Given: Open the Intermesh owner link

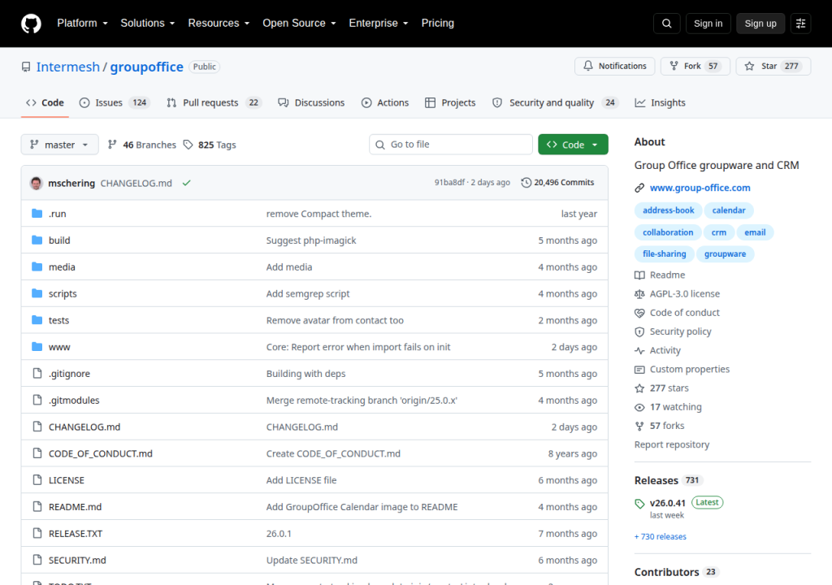Looking at the screenshot, I should [68, 67].
